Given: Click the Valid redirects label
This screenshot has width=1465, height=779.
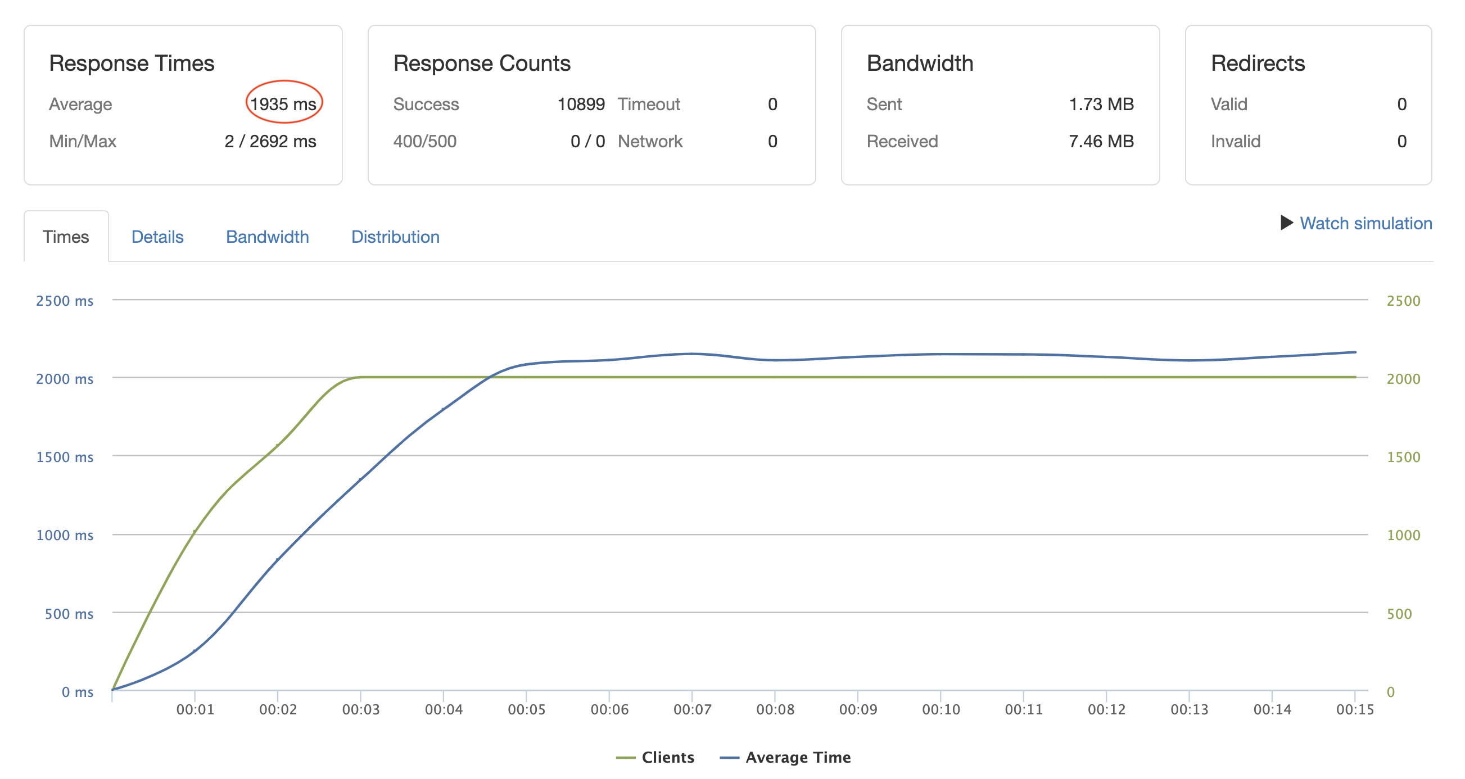Looking at the screenshot, I should coord(1228,104).
